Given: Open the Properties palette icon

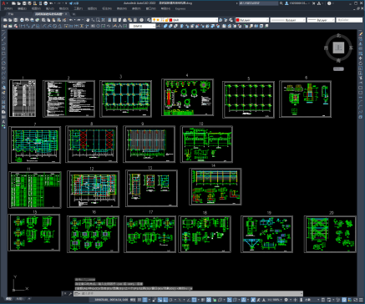Looking at the screenshot, I should coord(109,20).
